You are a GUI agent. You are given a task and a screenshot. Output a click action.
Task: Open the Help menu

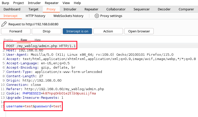(77, 3)
